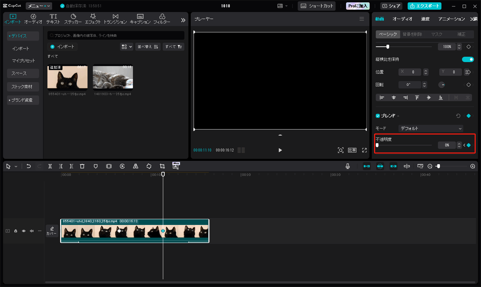Image resolution: width=481 pixels, height=287 pixels.
Task: Split the clip at the playhead
Action: 50,166
